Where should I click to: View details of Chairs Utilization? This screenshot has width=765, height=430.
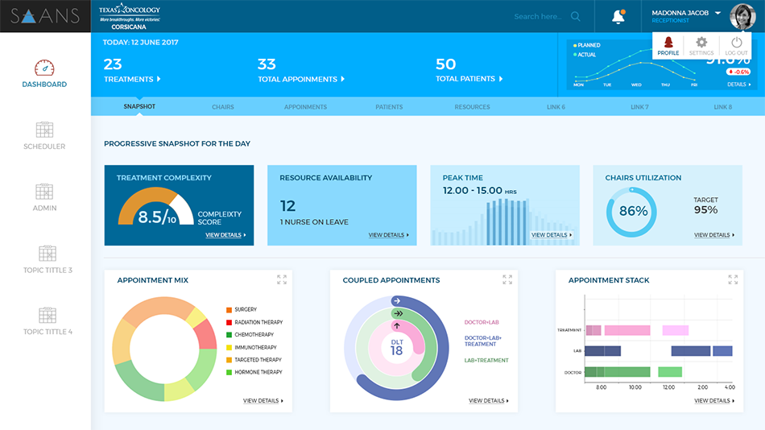(714, 235)
